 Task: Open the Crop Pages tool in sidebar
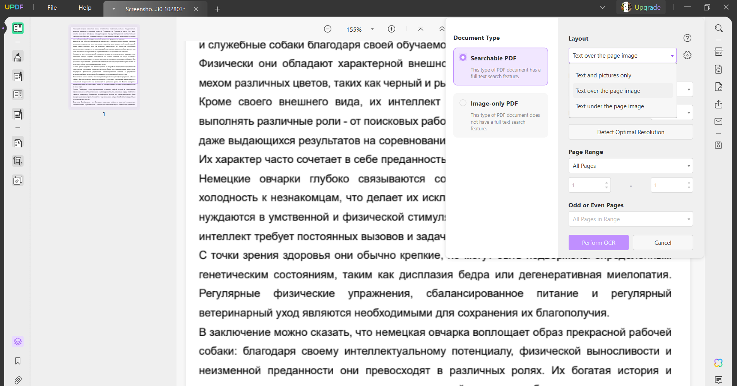click(x=18, y=161)
